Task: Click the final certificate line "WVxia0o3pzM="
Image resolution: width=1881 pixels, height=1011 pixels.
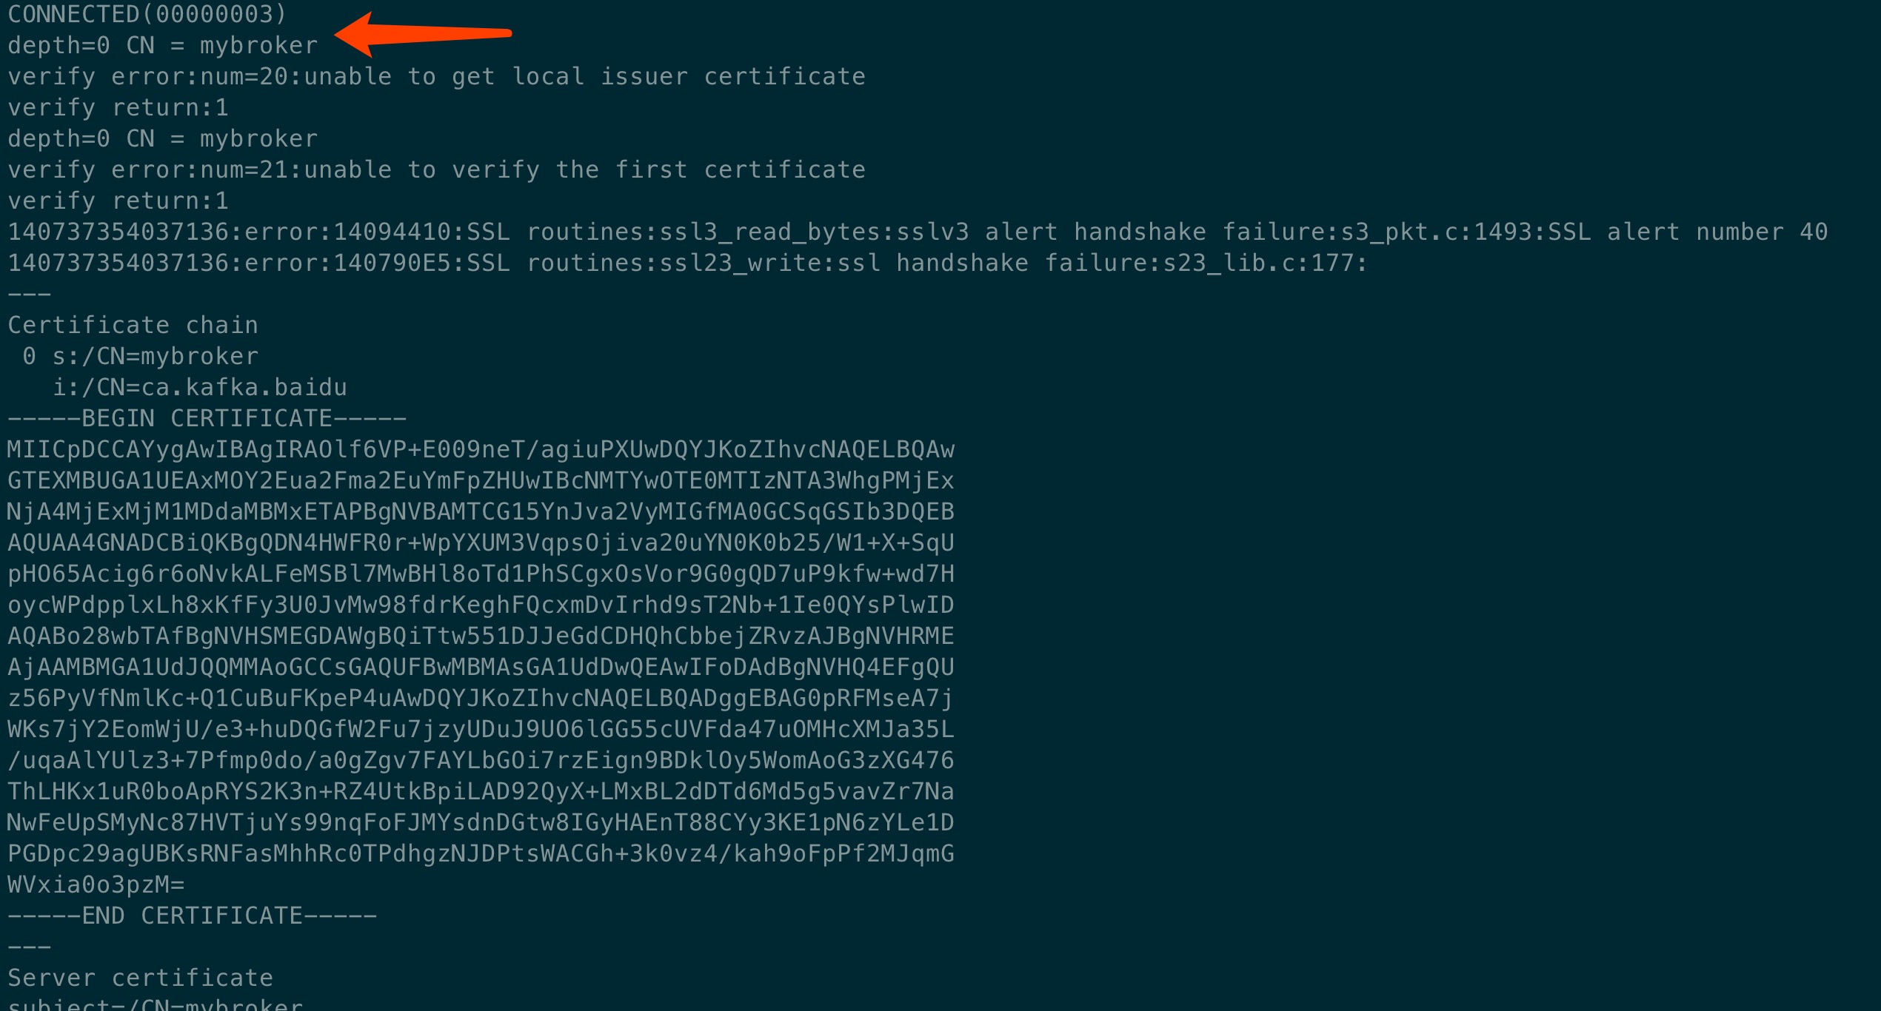Action: point(96,885)
